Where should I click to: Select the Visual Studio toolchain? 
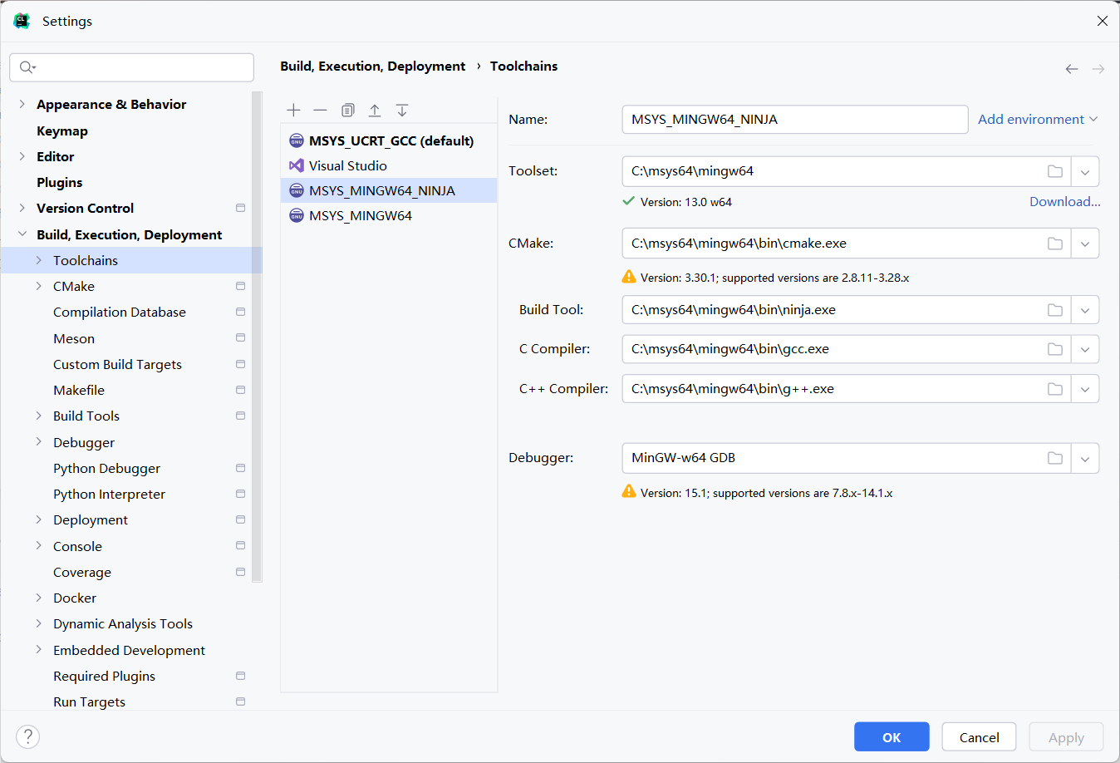pyautogui.click(x=348, y=166)
